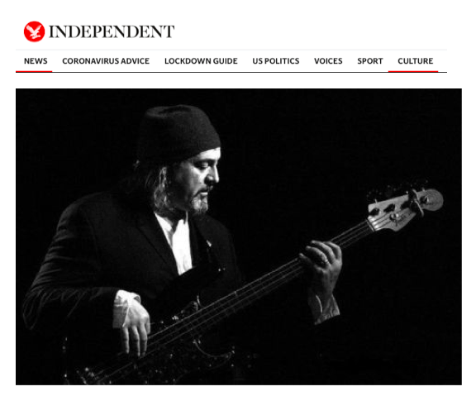Image resolution: width=476 pixels, height=396 pixels.
Task: Click the fretting hand on the bass neck
Action: pos(321,265)
